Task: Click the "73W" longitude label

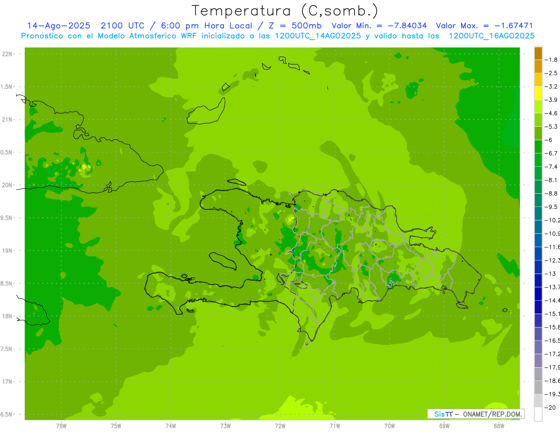Action: point(225,425)
